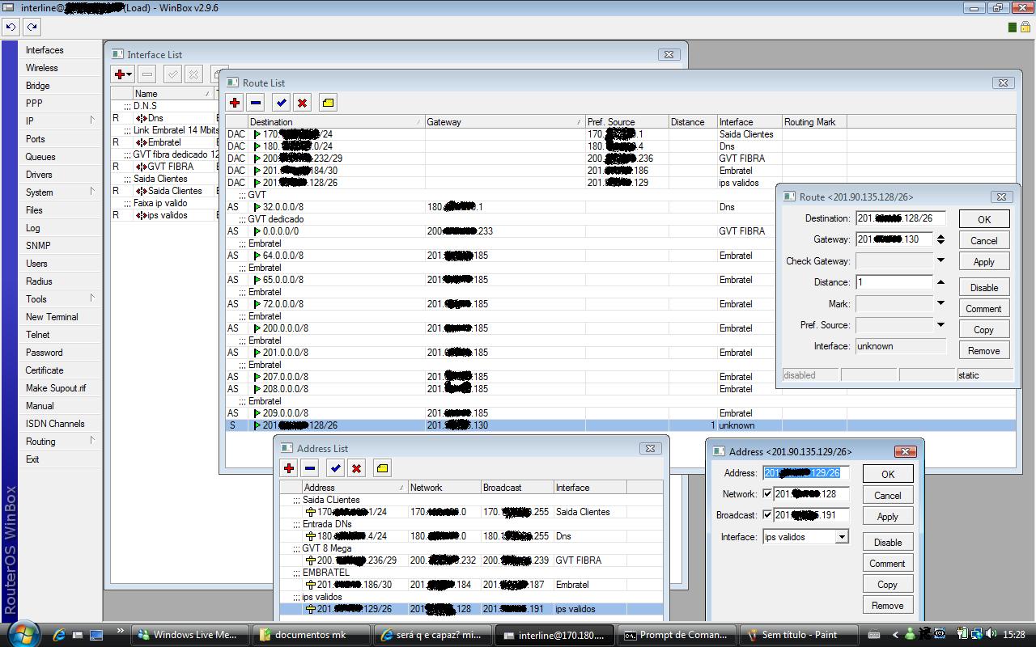Screen dimensions: 1036x647
Task: Sort routes by the Distance column header
Action: (693, 122)
